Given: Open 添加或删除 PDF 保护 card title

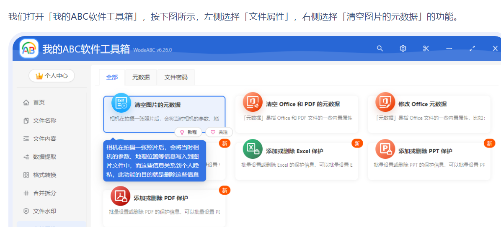Looking at the screenshot, I should [161, 198].
